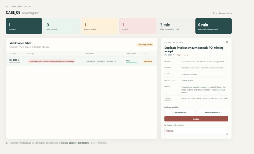
Task: Click the Live Backend Data label
Action: 222,13
